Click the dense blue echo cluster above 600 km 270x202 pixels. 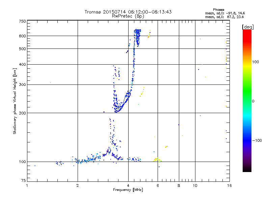137,37
